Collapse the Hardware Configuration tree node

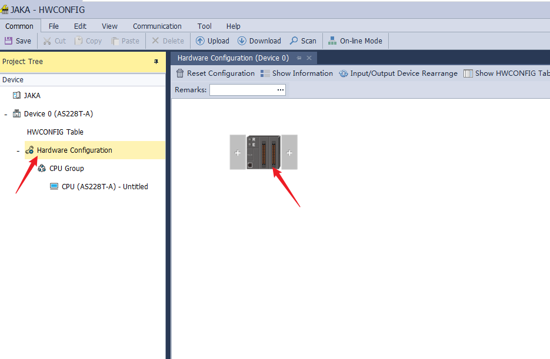(18, 151)
